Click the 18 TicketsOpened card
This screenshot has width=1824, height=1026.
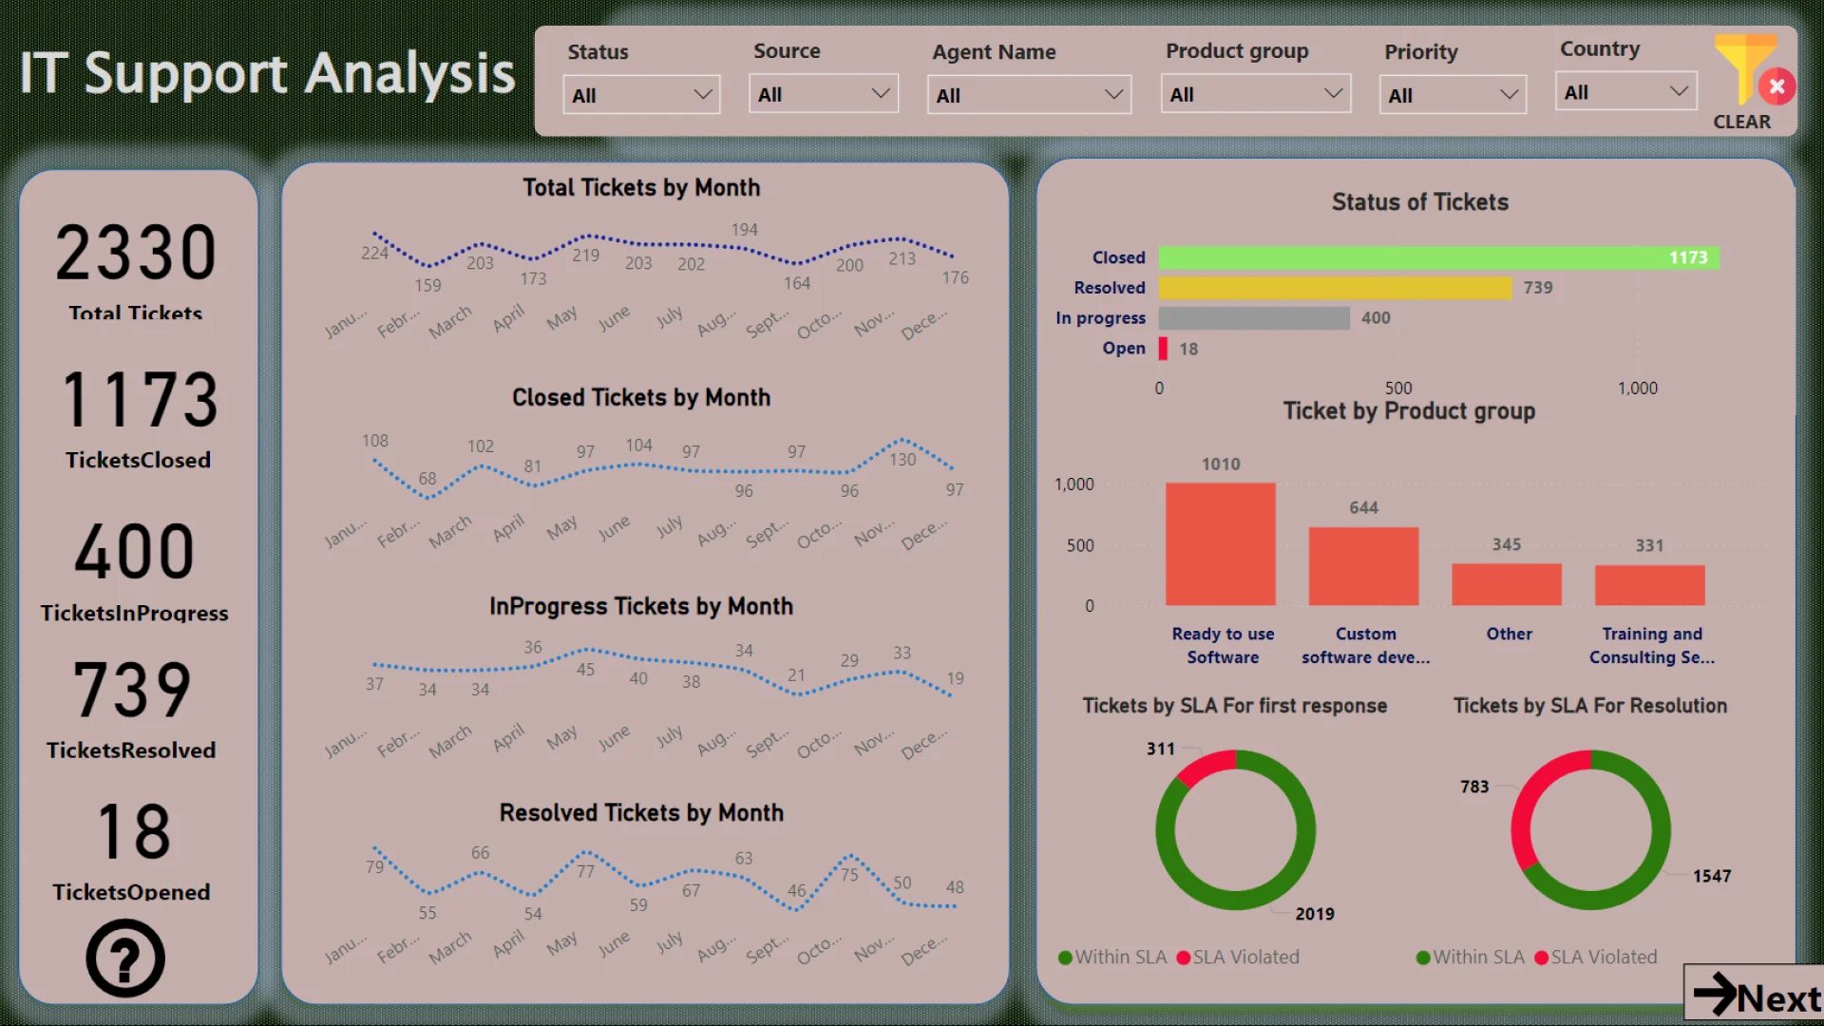click(x=132, y=850)
